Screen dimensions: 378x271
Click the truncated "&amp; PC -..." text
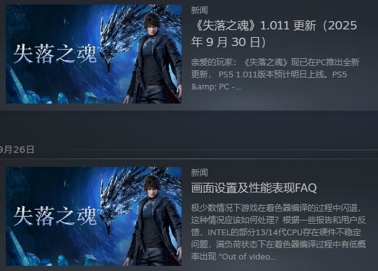pos(216,86)
